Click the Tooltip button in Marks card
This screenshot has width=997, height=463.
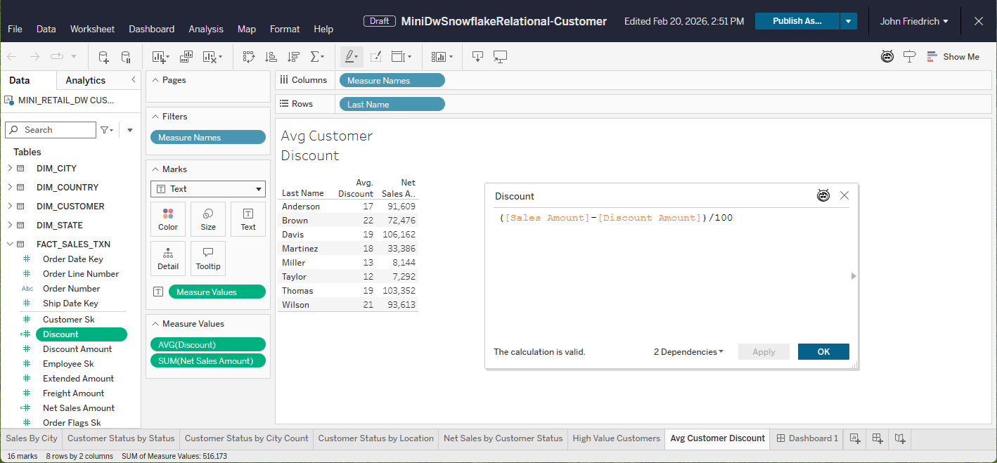click(208, 259)
